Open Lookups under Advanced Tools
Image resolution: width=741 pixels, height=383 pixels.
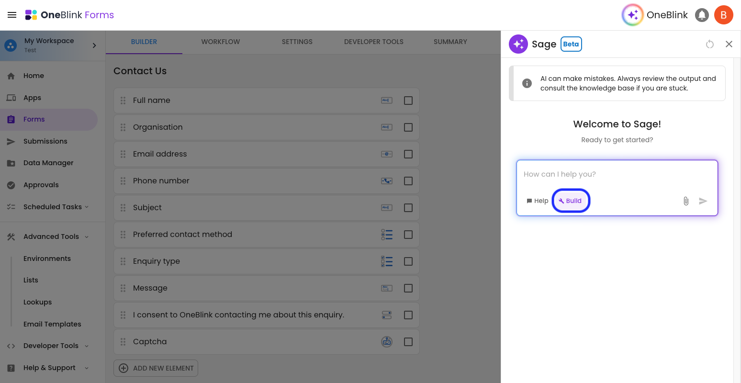[37, 302]
